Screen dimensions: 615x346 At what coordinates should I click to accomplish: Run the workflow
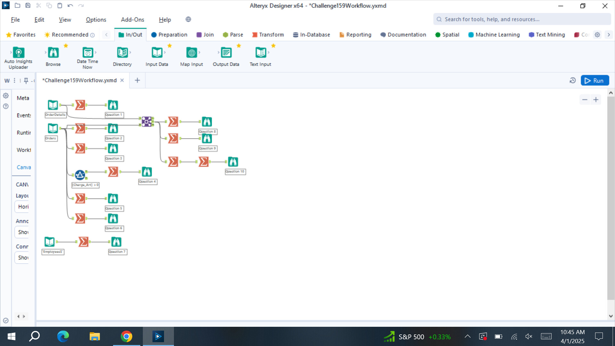[x=594, y=80]
